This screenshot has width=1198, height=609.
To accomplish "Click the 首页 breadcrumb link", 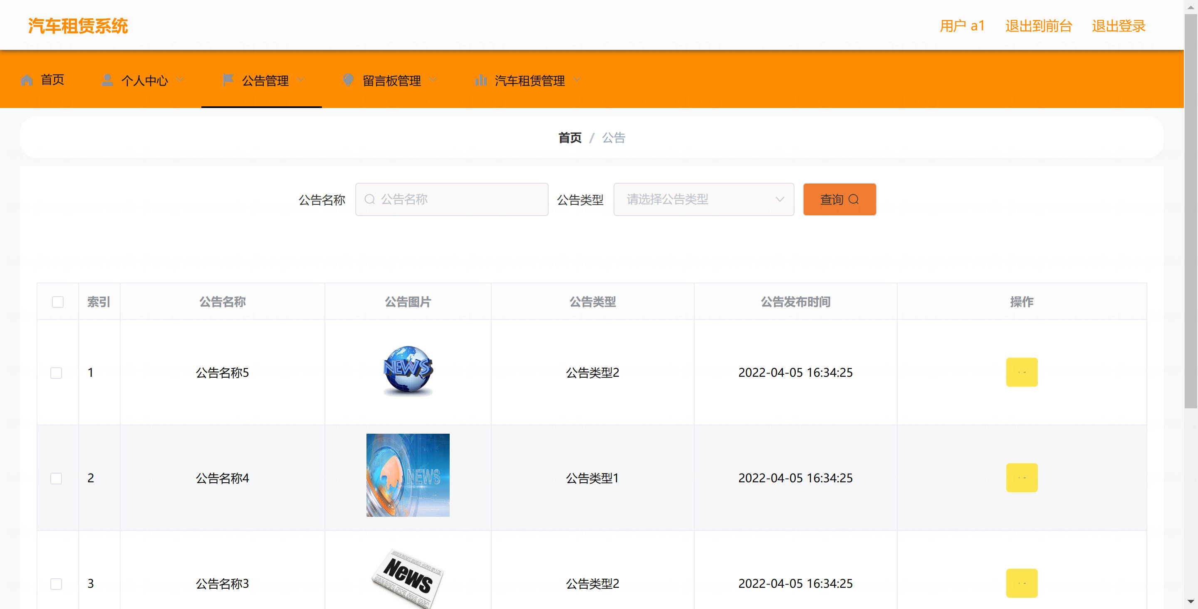I will (x=570, y=138).
